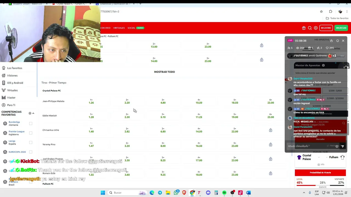Open Spotify from the taskbar
351x197 pixels.
224,193
